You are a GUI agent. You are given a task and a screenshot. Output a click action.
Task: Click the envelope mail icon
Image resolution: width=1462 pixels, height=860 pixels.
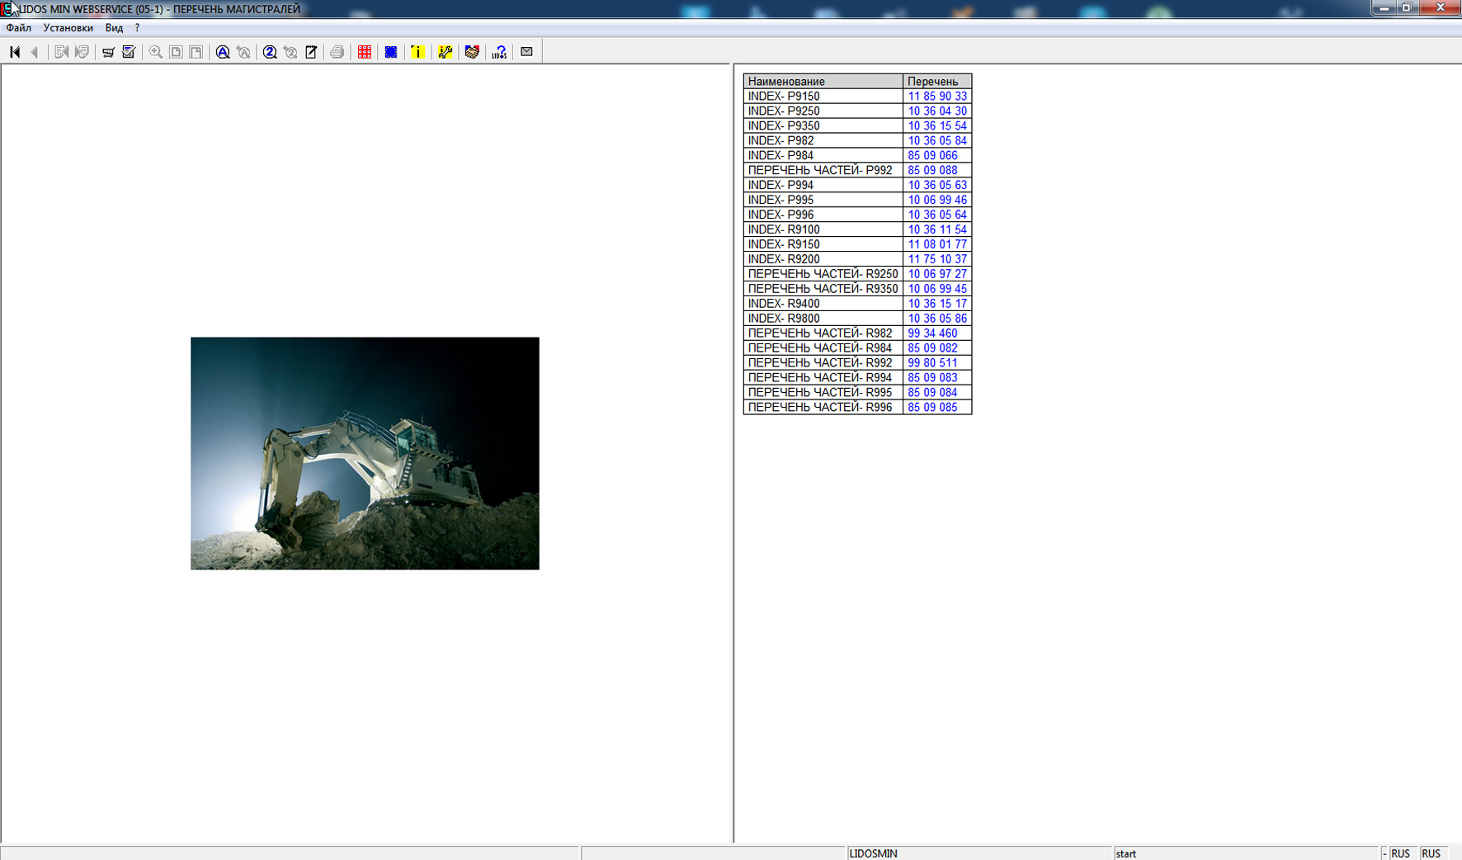point(526,52)
